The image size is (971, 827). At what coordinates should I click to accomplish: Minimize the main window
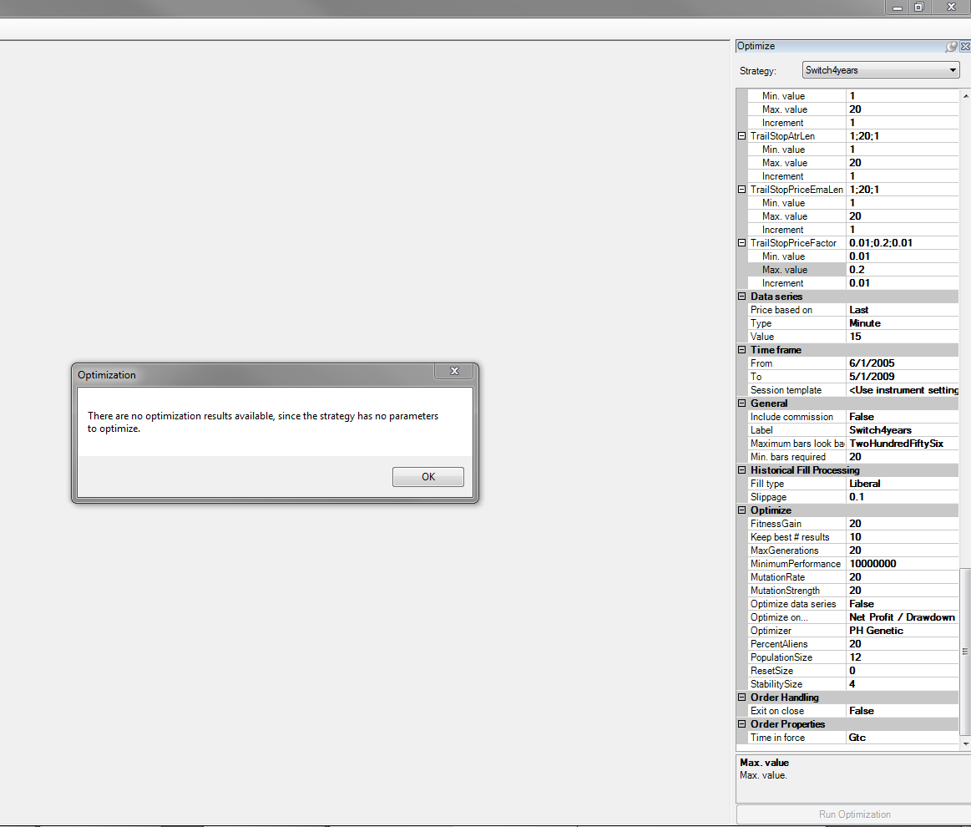(897, 8)
